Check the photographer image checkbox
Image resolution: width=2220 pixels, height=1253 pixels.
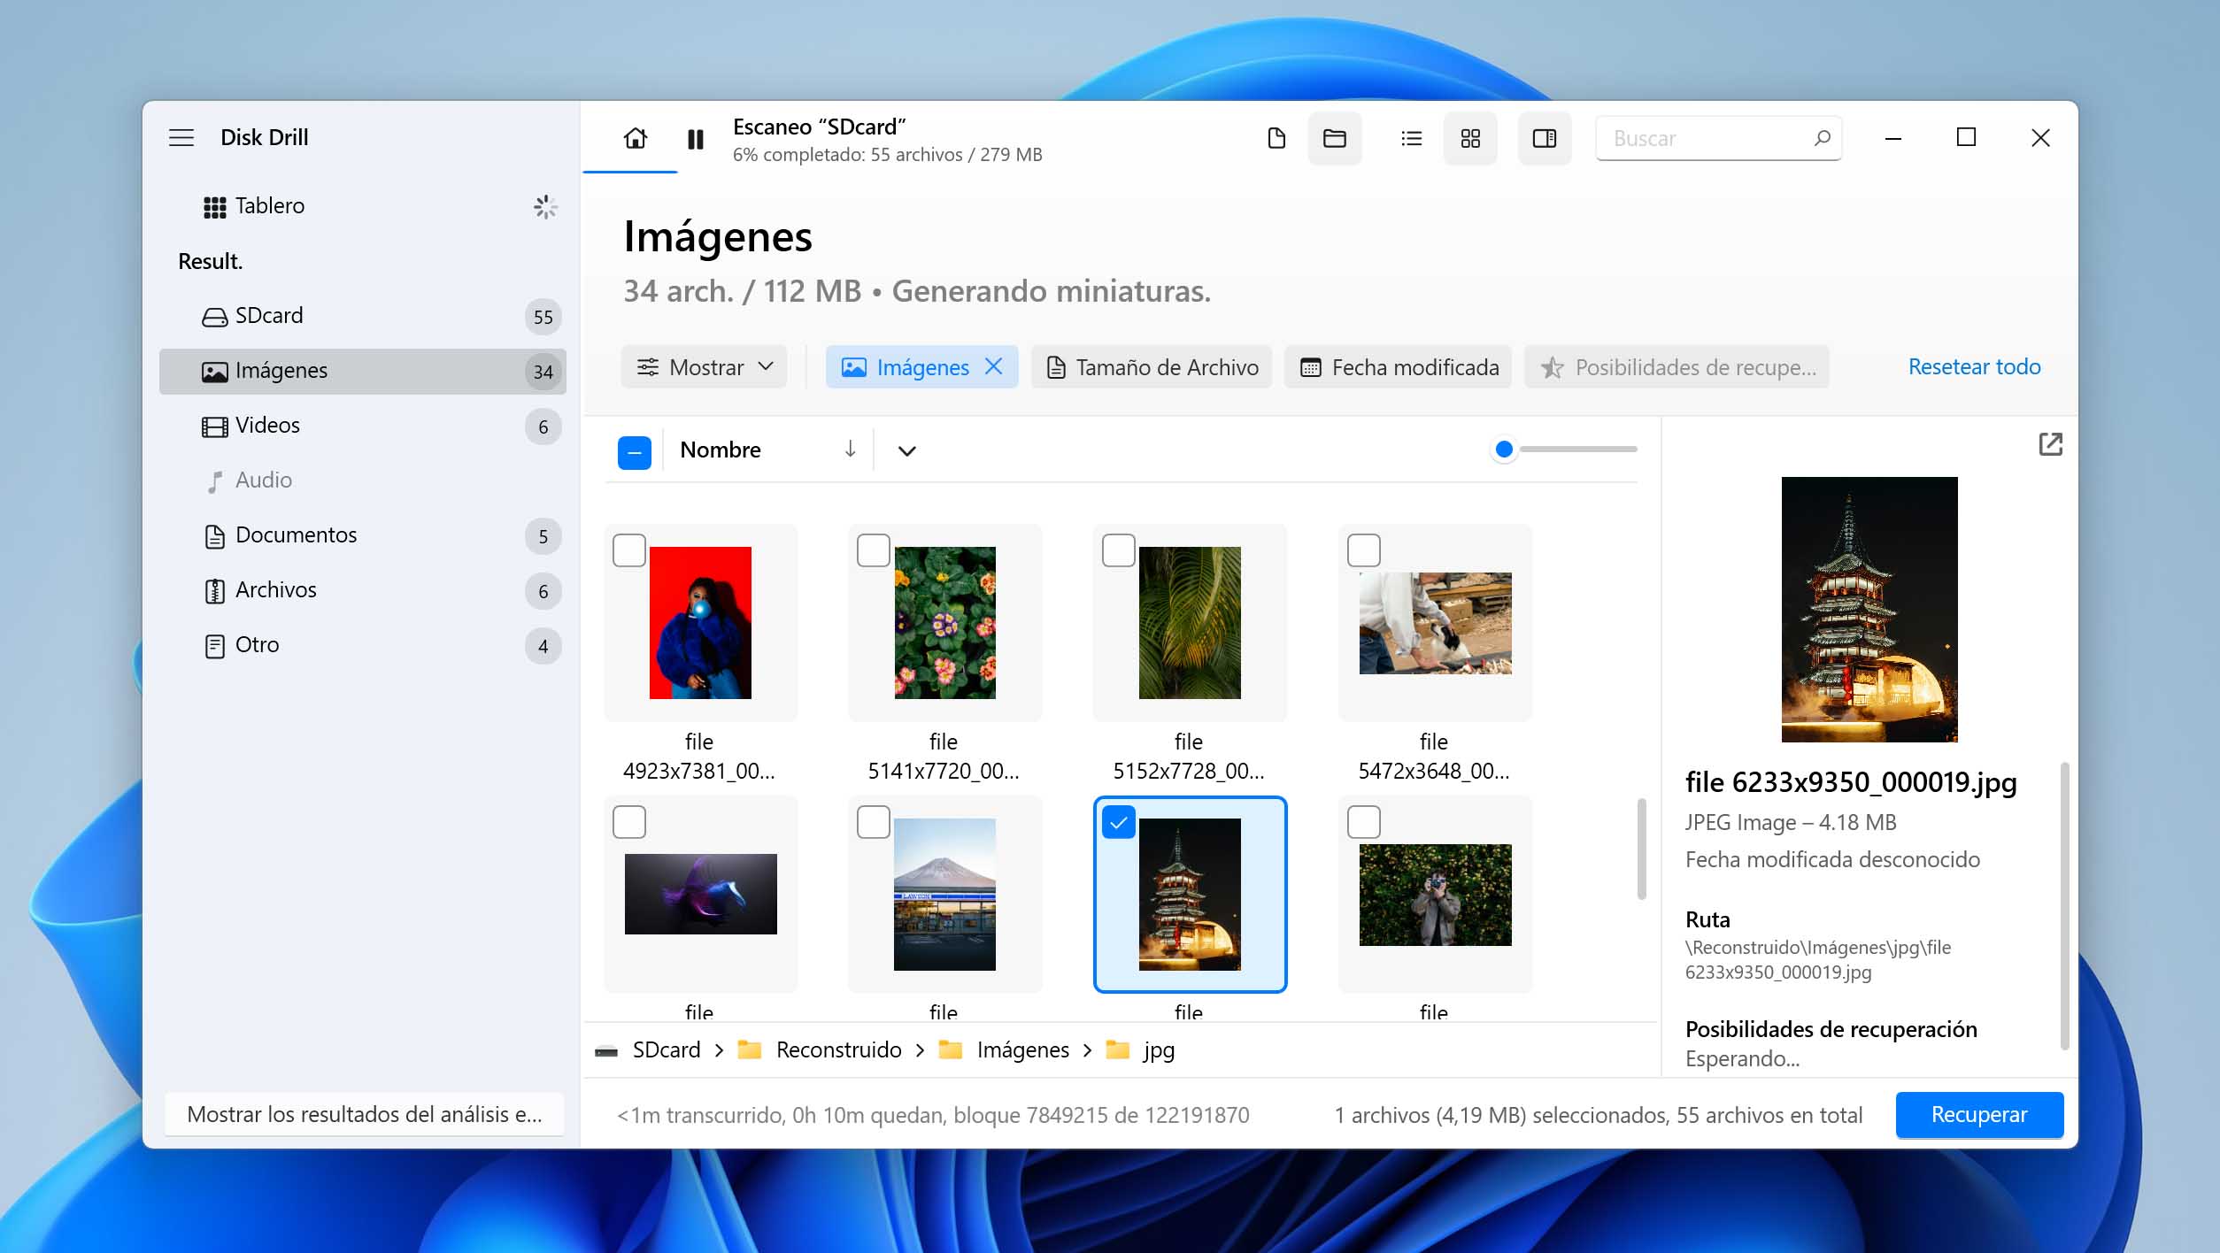1364,822
